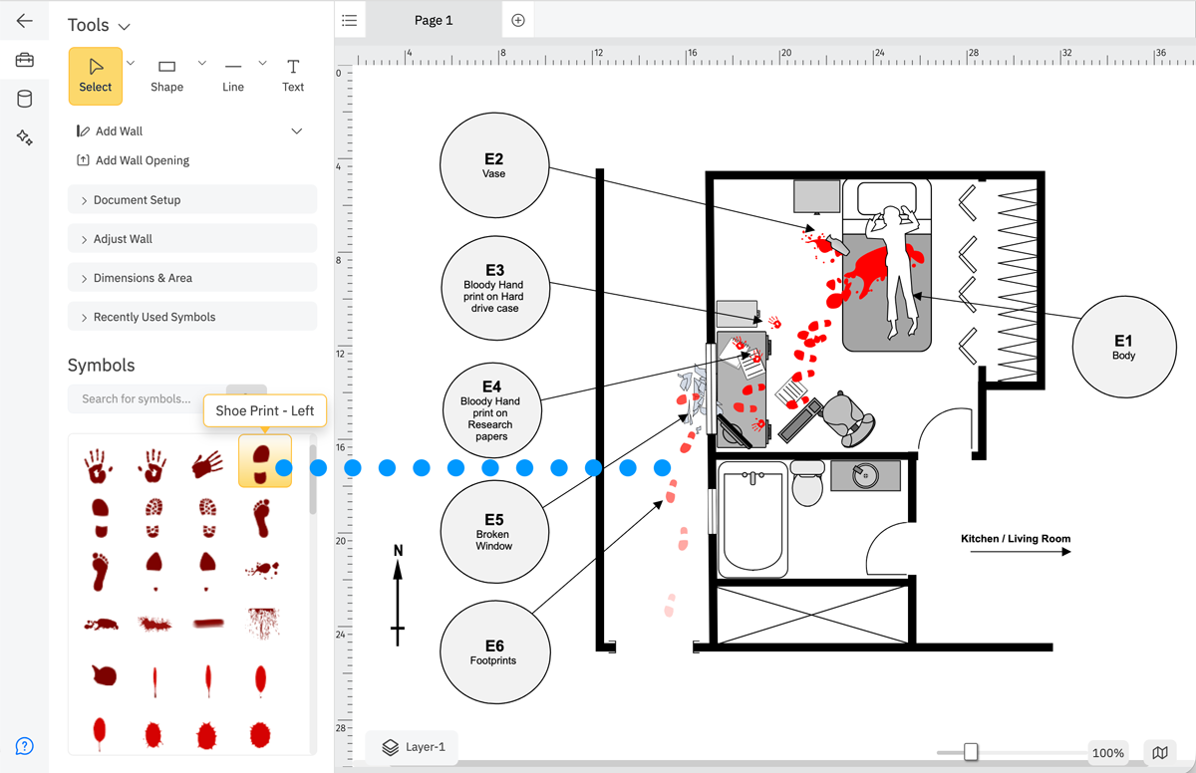Keep the Select tool active
Screen dimensions: 1196x773
coord(95,75)
